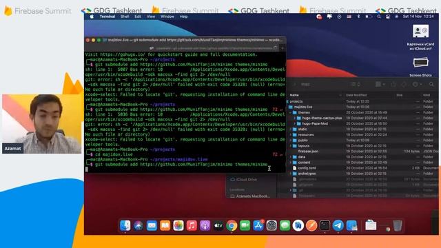The image size is (441, 248).
Task: Collapse the themes folder in Finder
Action: 291,112
